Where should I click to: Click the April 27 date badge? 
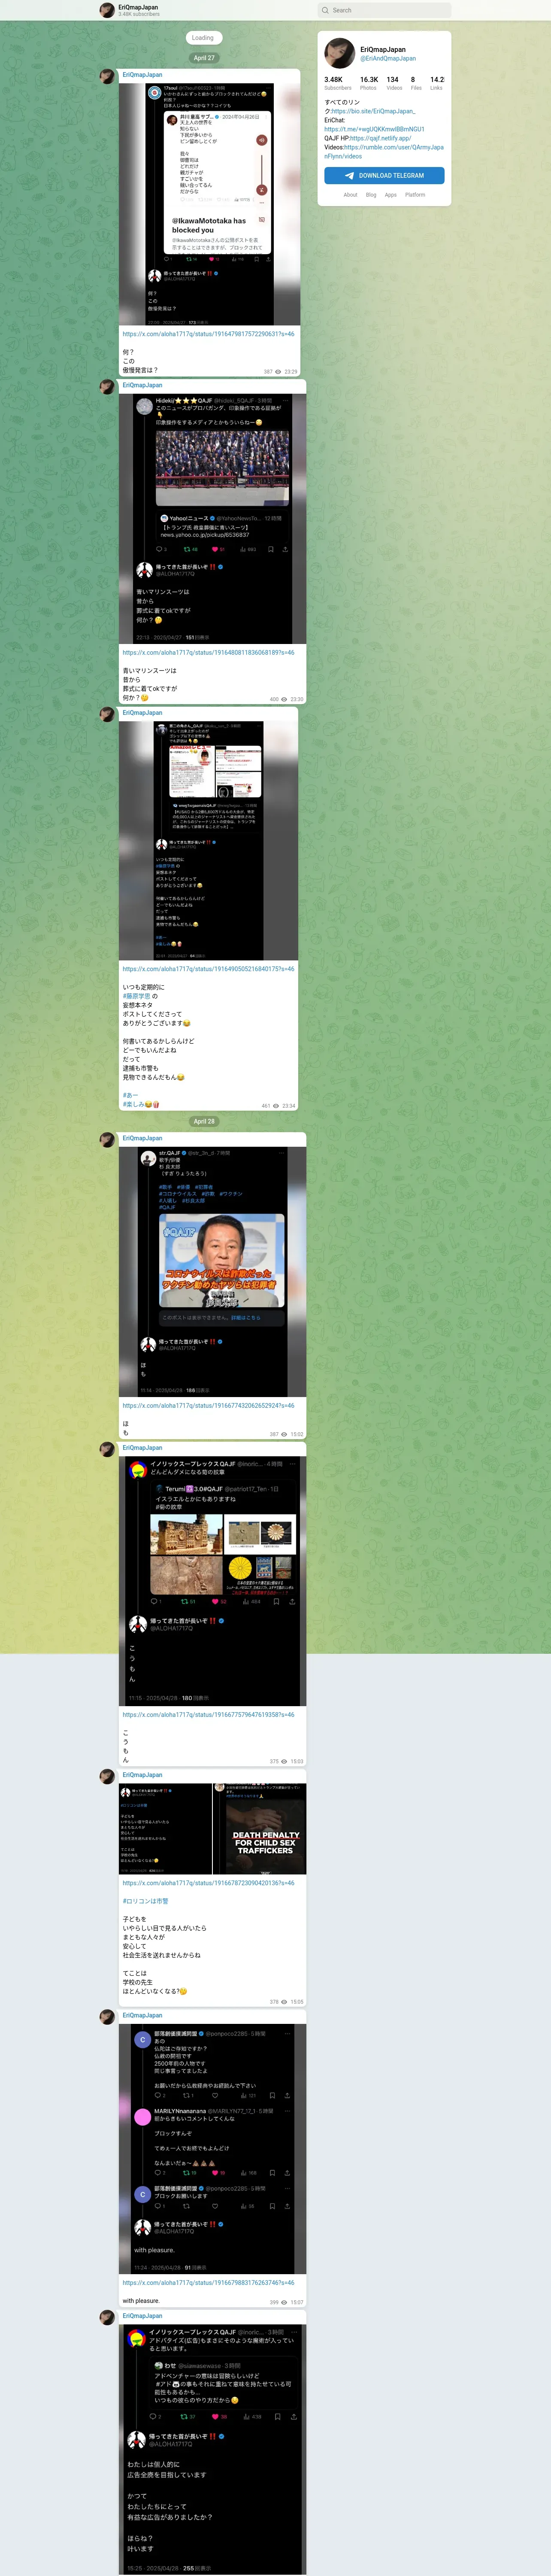click(204, 58)
